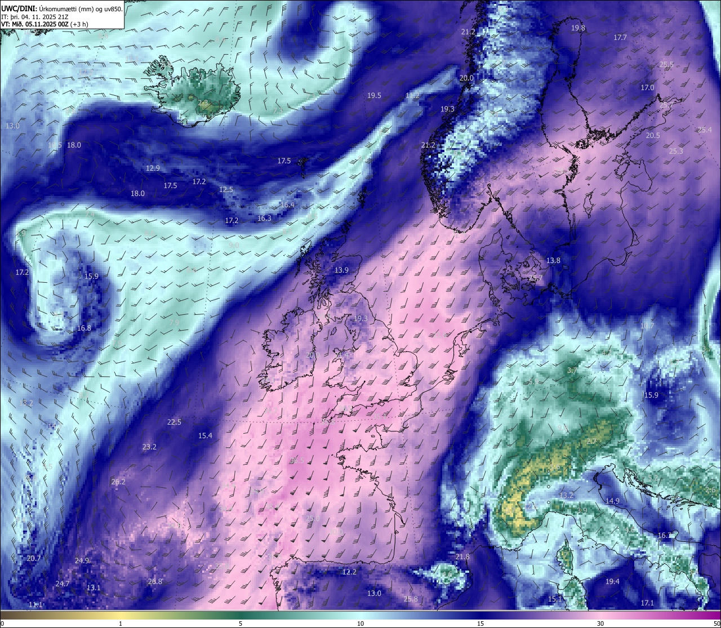Viewport: 721px width, 628px height.
Task: Click the 2.3 value over Iceland
Action: [x=203, y=103]
